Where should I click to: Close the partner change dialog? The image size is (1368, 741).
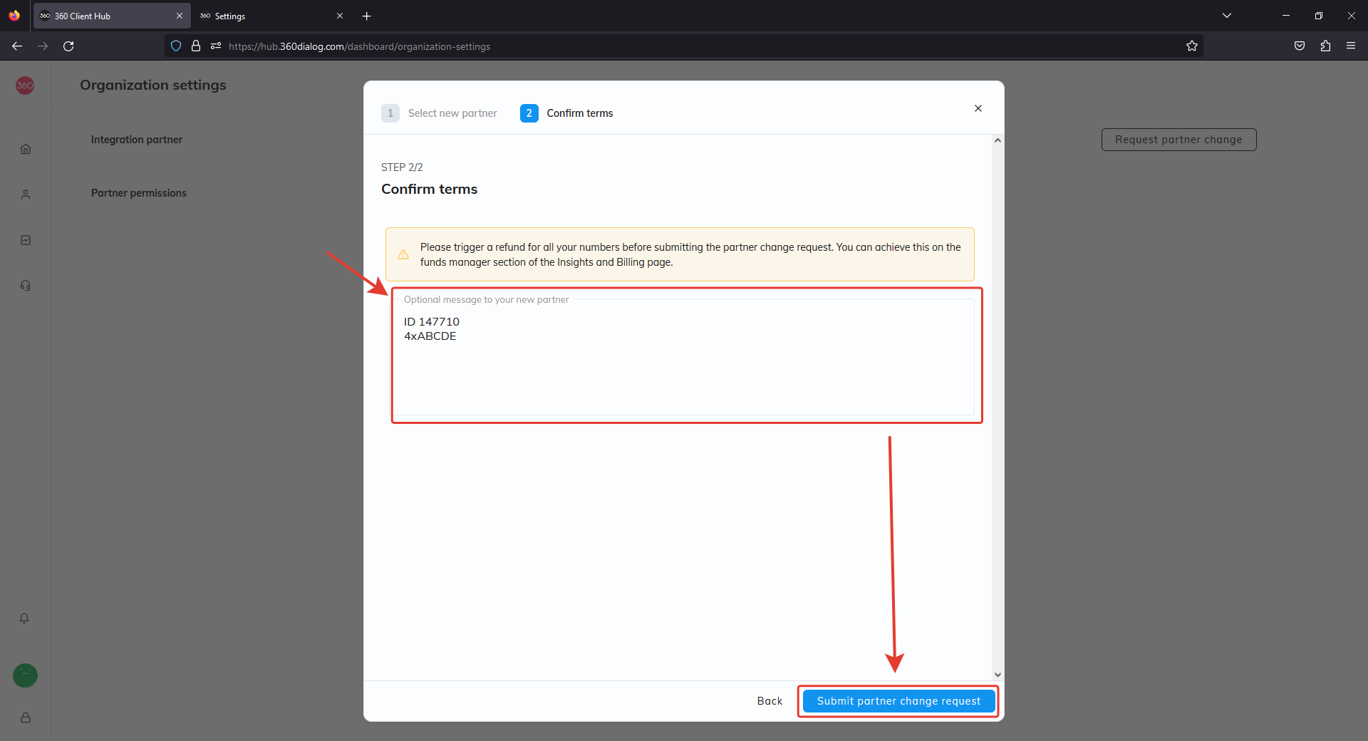pos(978,108)
